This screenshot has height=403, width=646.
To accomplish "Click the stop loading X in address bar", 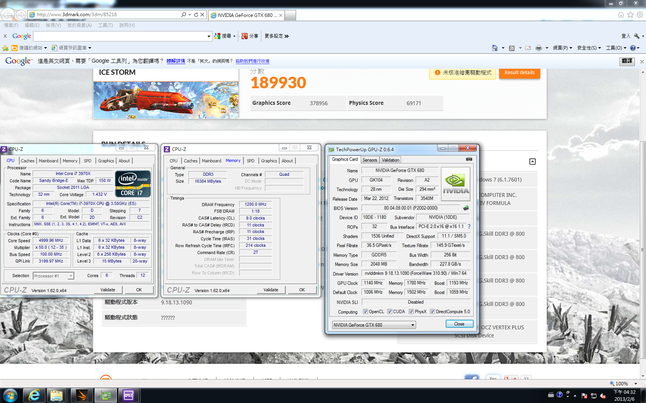I will pyautogui.click(x=202, y=15).
